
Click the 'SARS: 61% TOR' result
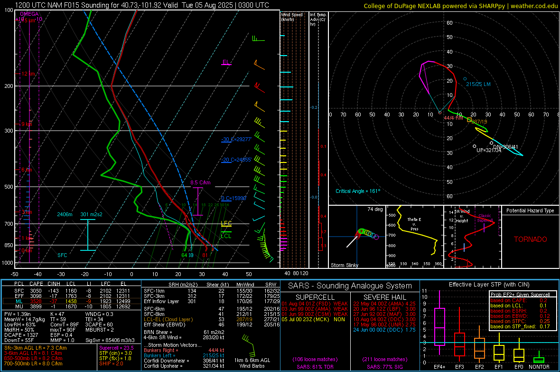[x=315, y=367]
